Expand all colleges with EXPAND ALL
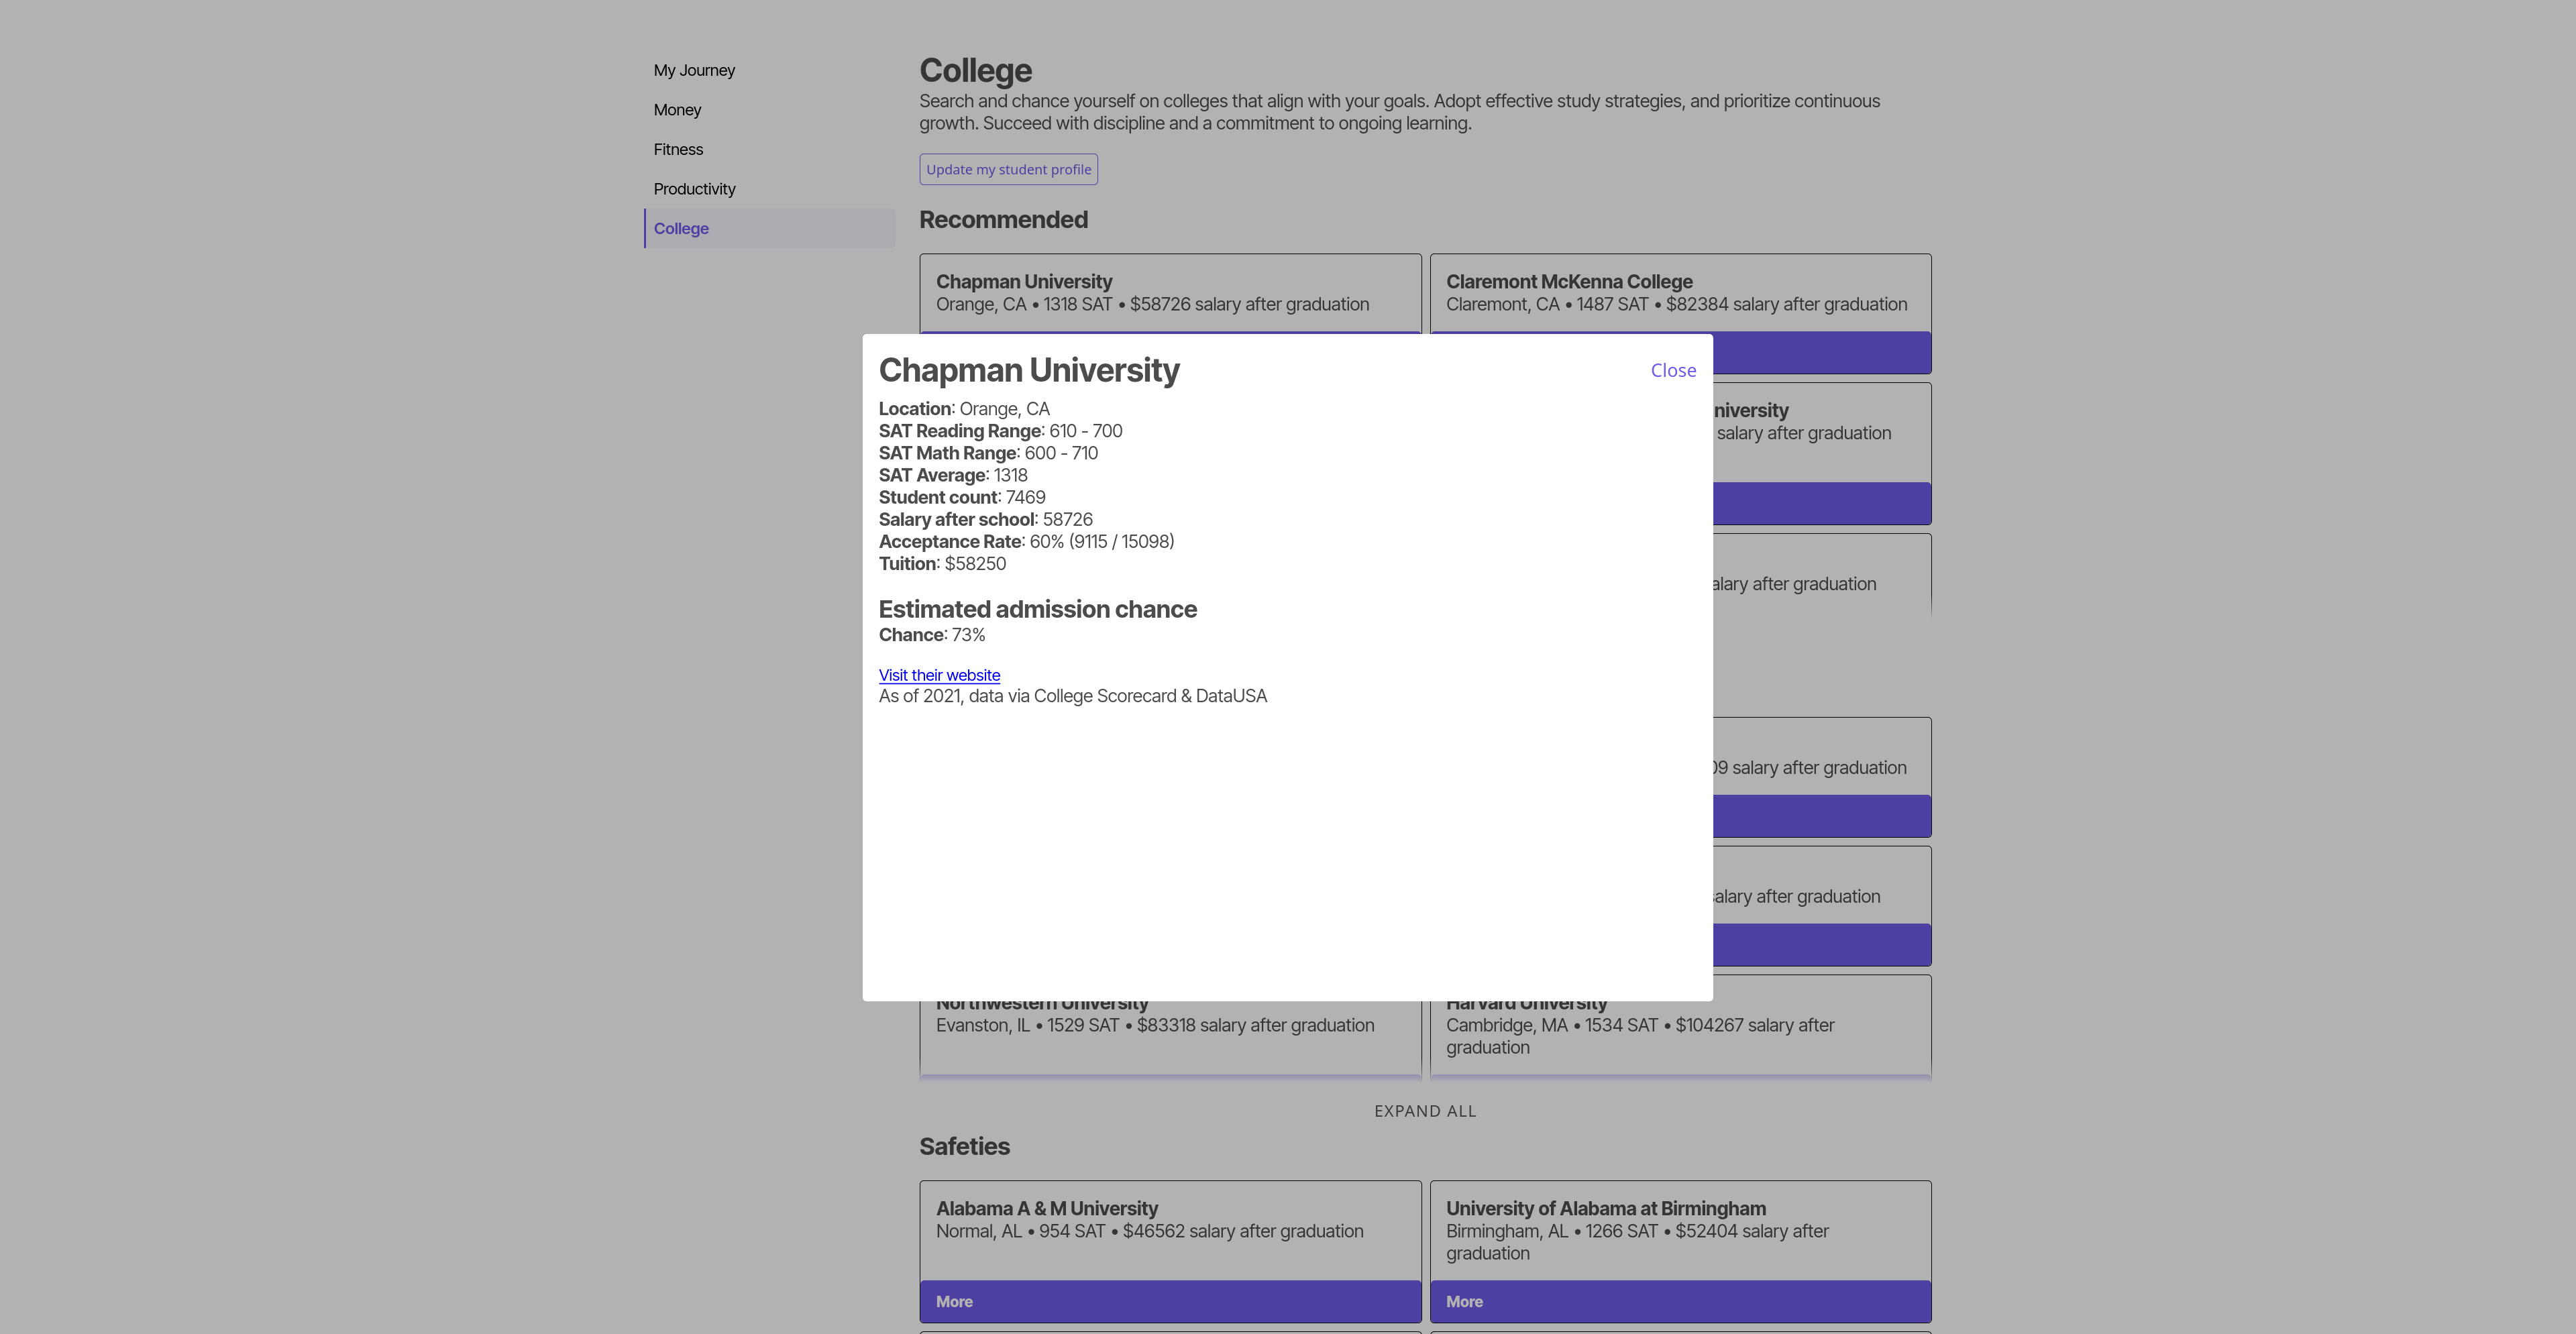This screenshot has width=2576, height=1334. coord(1424,1111)
